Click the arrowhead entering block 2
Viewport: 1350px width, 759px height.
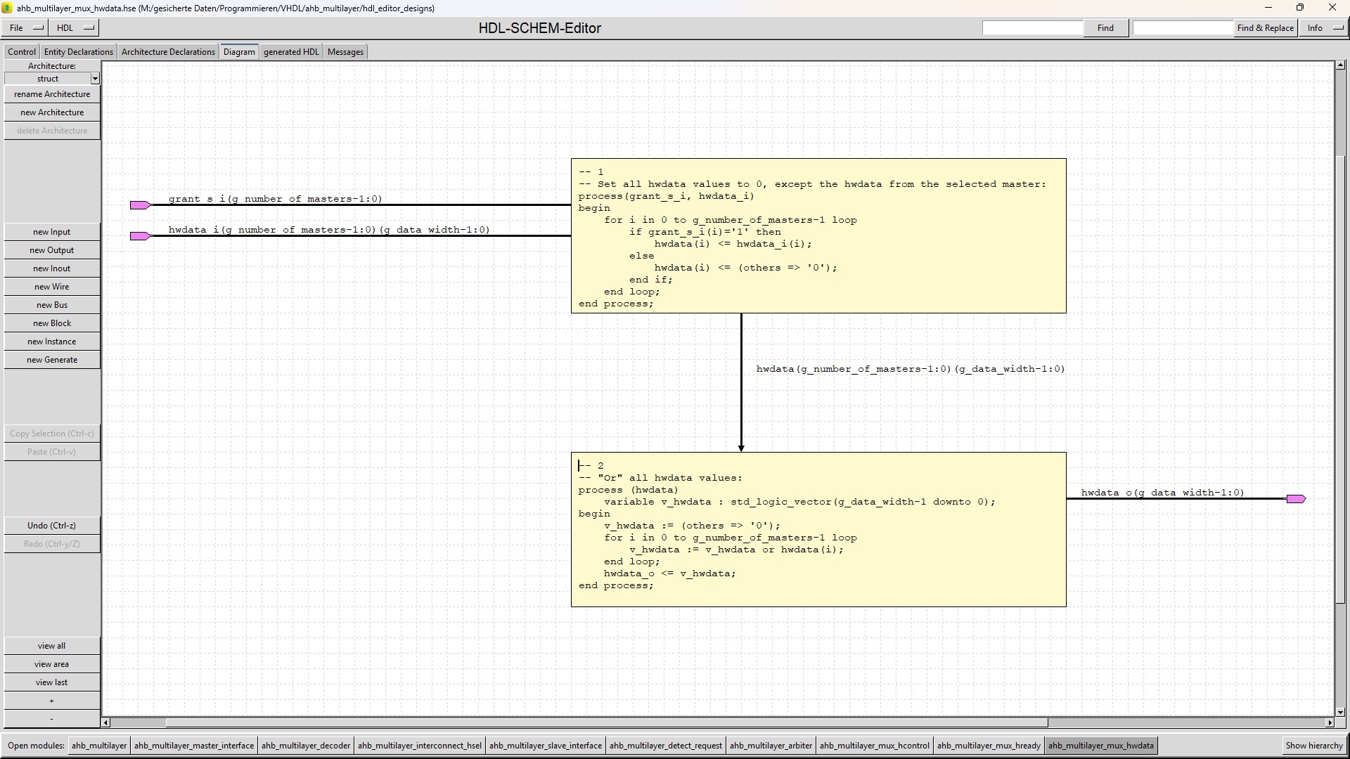click(741, 448)
